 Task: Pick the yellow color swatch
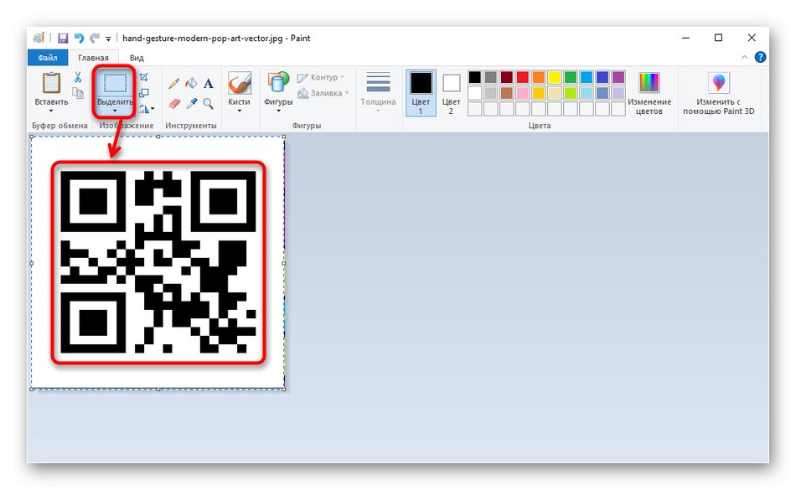[x=555, y=77]
